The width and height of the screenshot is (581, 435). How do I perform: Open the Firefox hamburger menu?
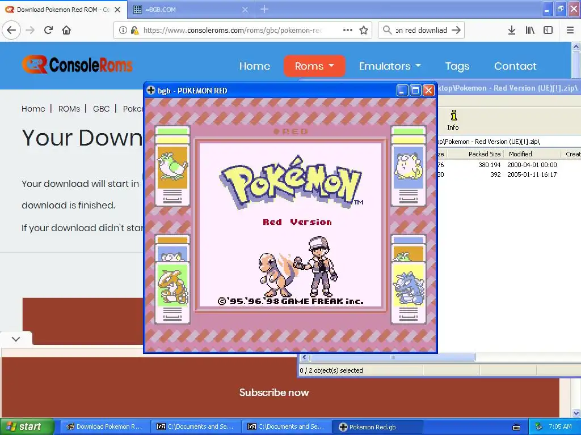pyautogui.click(x=570, y=30)
